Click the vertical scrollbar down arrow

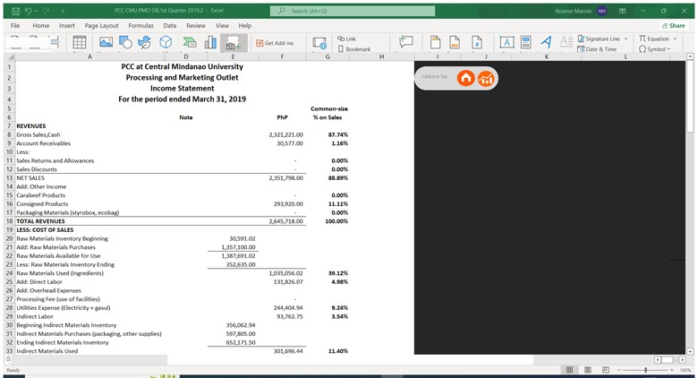tap(690, 351)
